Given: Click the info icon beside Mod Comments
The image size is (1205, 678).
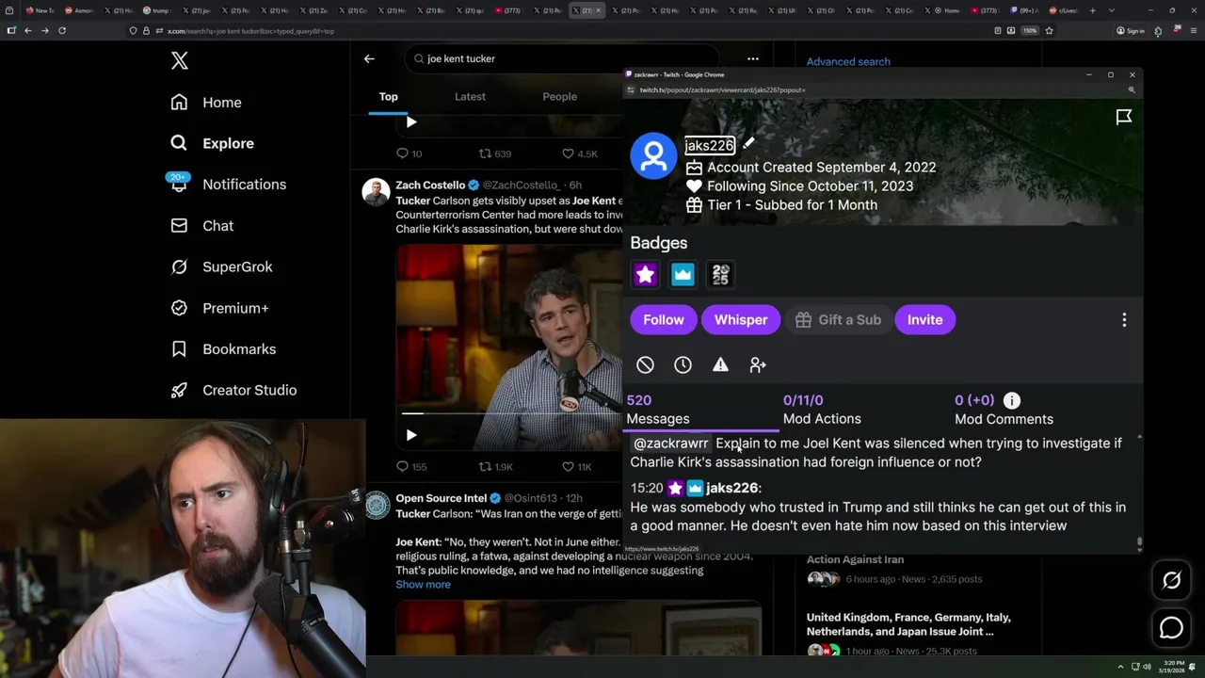Looking at the screenshot, I should click(1012, 400).
